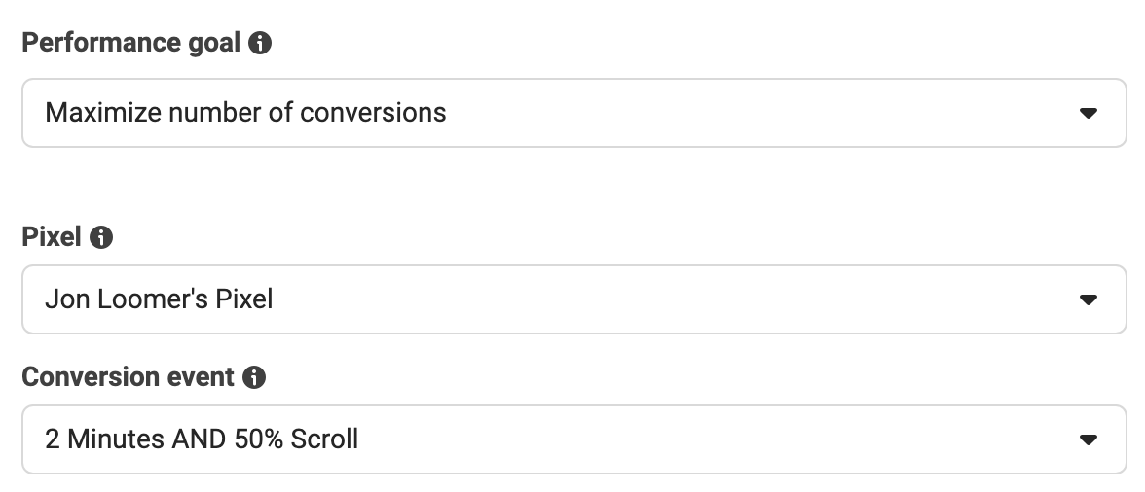Click the 'Jon Loomer's Pixel' value text

click(159, 299)
